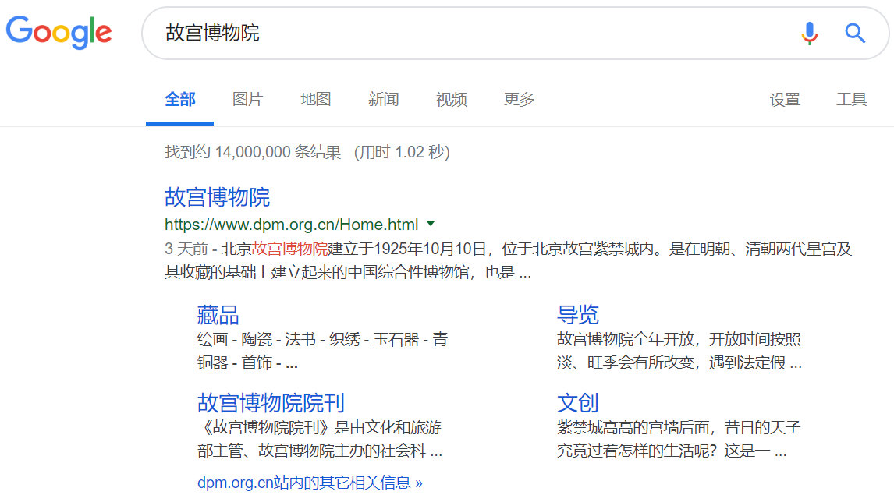Switch to the 地图 tab
This screenshot has width=894, height=495.
[x=315, y=100]
